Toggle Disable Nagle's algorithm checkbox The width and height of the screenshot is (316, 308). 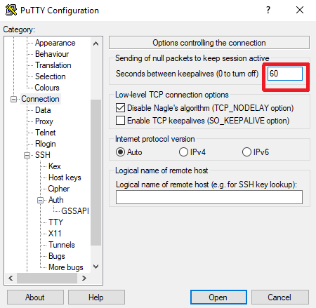coord(120,108)
